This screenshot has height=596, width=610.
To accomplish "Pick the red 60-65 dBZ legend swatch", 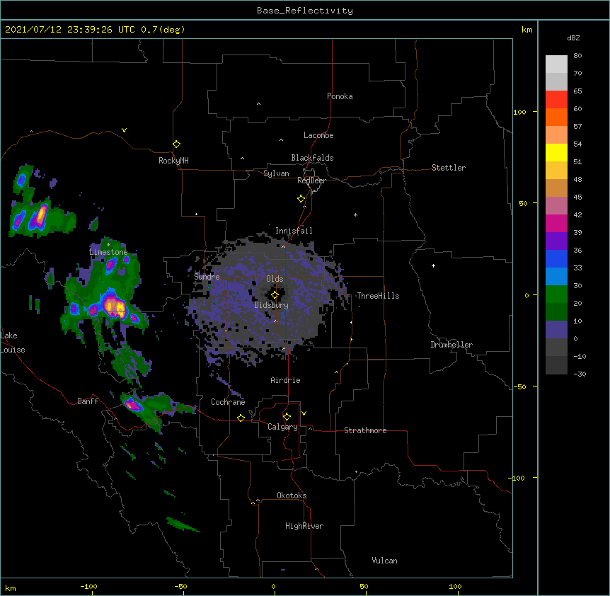I will coord(556,99).
